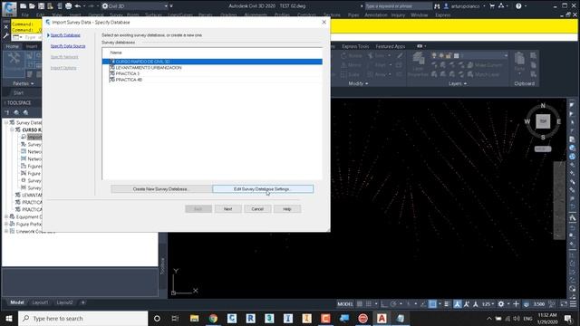Click the TOP face of the ViewCube
Image resolution: width=580 pixels, height=326 pixels.
[543, 121]
